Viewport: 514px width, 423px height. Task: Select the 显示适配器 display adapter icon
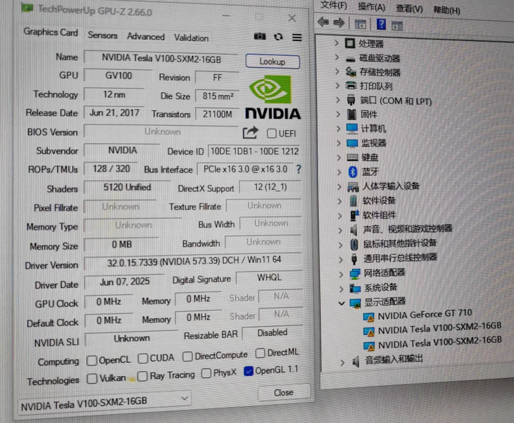pyautogui.click(x=355, y=302)
